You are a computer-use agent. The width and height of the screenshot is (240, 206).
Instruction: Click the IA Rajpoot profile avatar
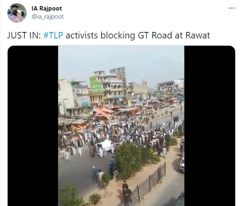click(x=17, y=13)
